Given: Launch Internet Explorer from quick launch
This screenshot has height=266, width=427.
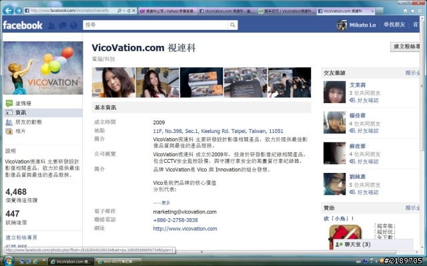Looking at the screenshot, I should coord(35,261).
